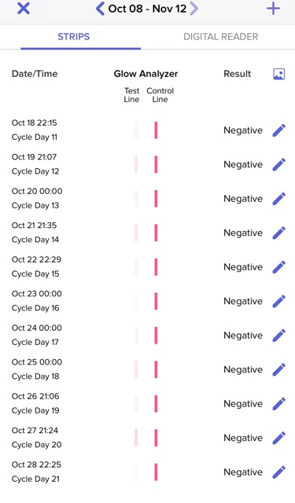Edit the Oct 25 00:00 entry
This screenshot has width=295, height=503.
click(279, 370)
